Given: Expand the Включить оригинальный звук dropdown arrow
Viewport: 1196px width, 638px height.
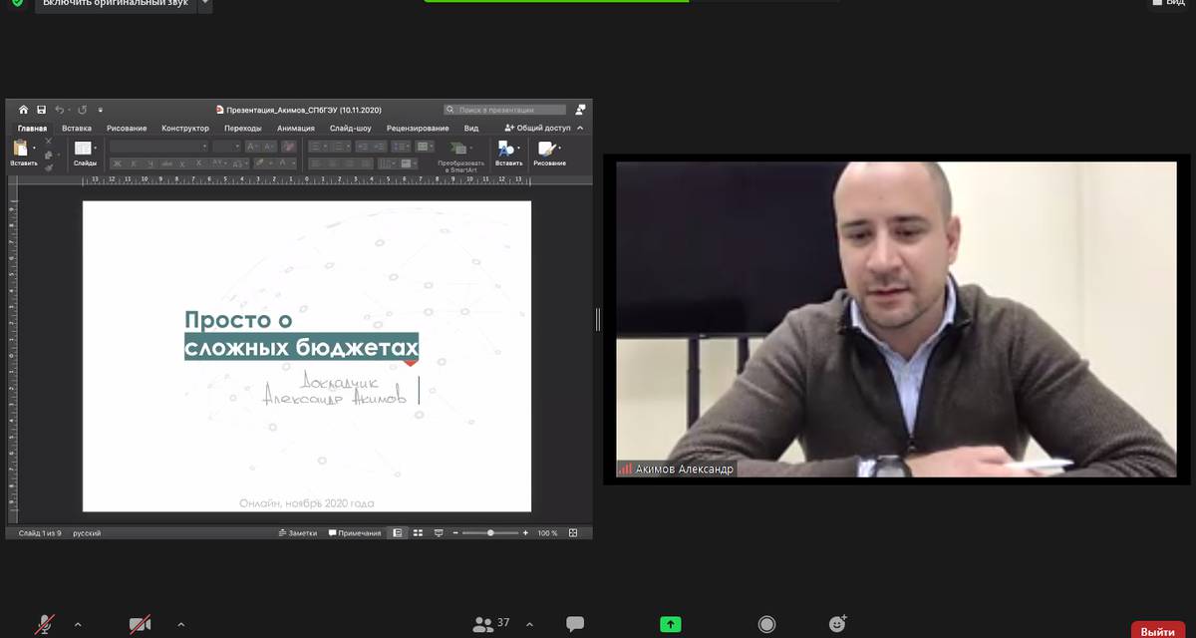Looking at the screenshot, I should pos(204,3).
